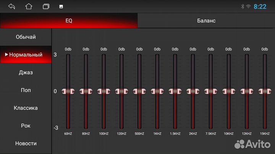Click the 15KHZ slider knob
The height and width of the screenshot is (154, 275).
click(264, 92)
